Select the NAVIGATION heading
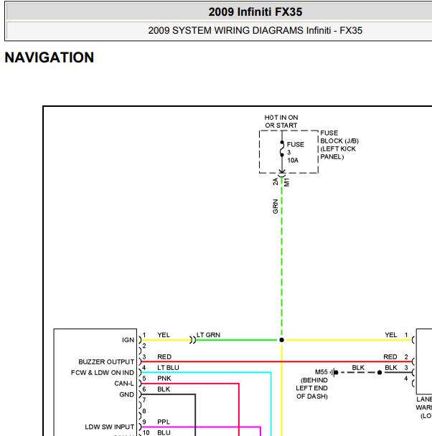This screenshot has width=432, height=436. (50, 57)
